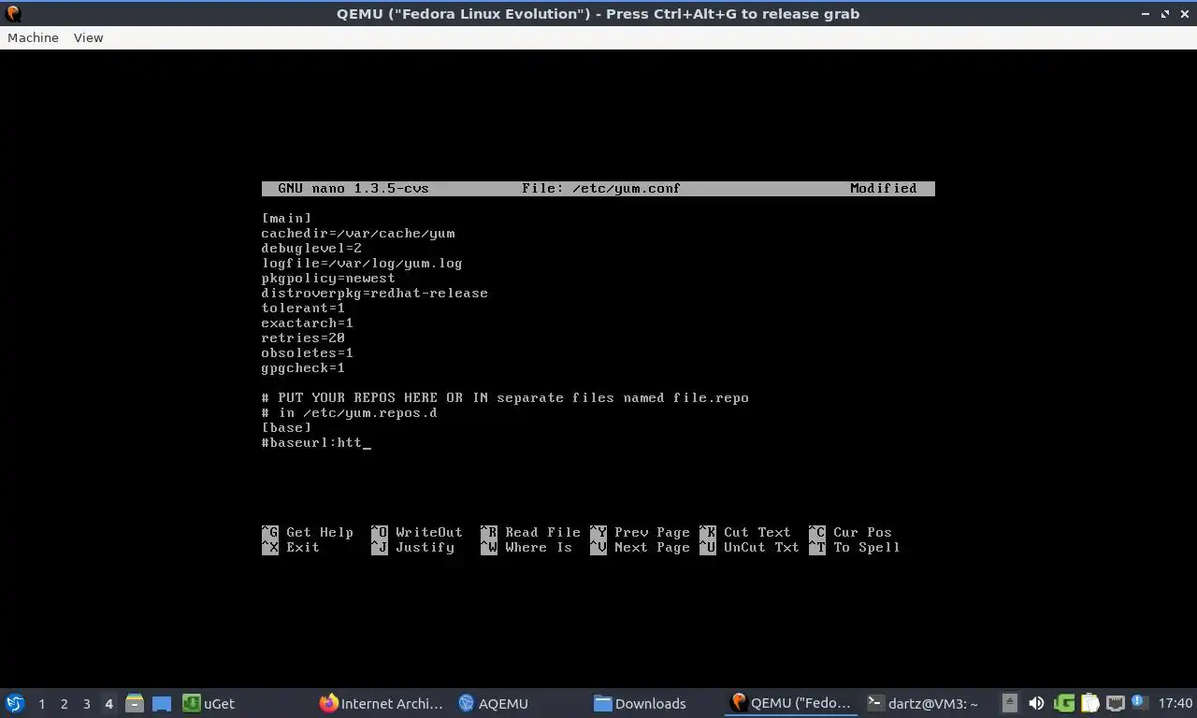The image size is (1197, 718).
Task: Click the obsoletes=1 line
Action: point(308,352)
